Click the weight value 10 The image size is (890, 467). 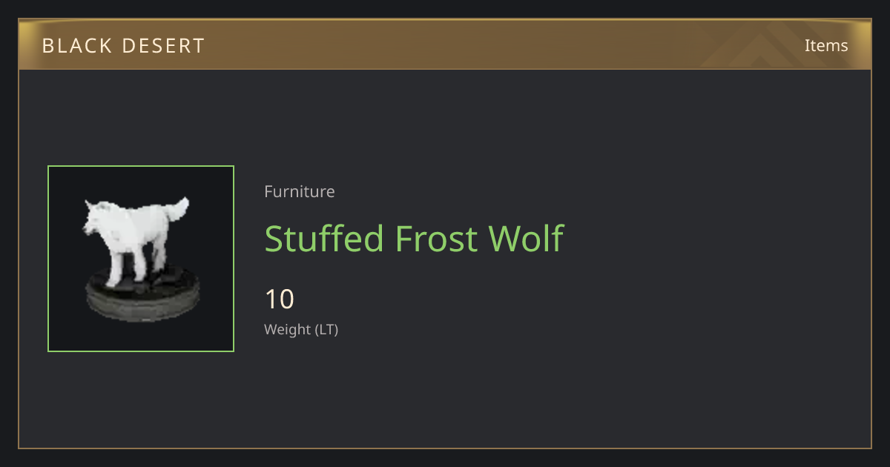click(280, 299)
